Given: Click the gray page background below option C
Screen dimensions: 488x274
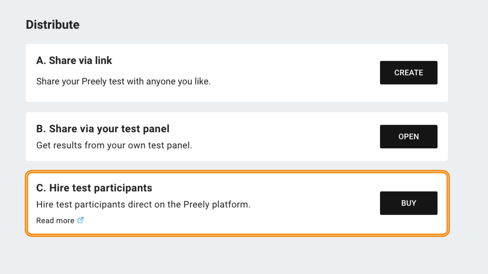Looking at the screenshot, I should pyautogui.click(x=237, y=256).
